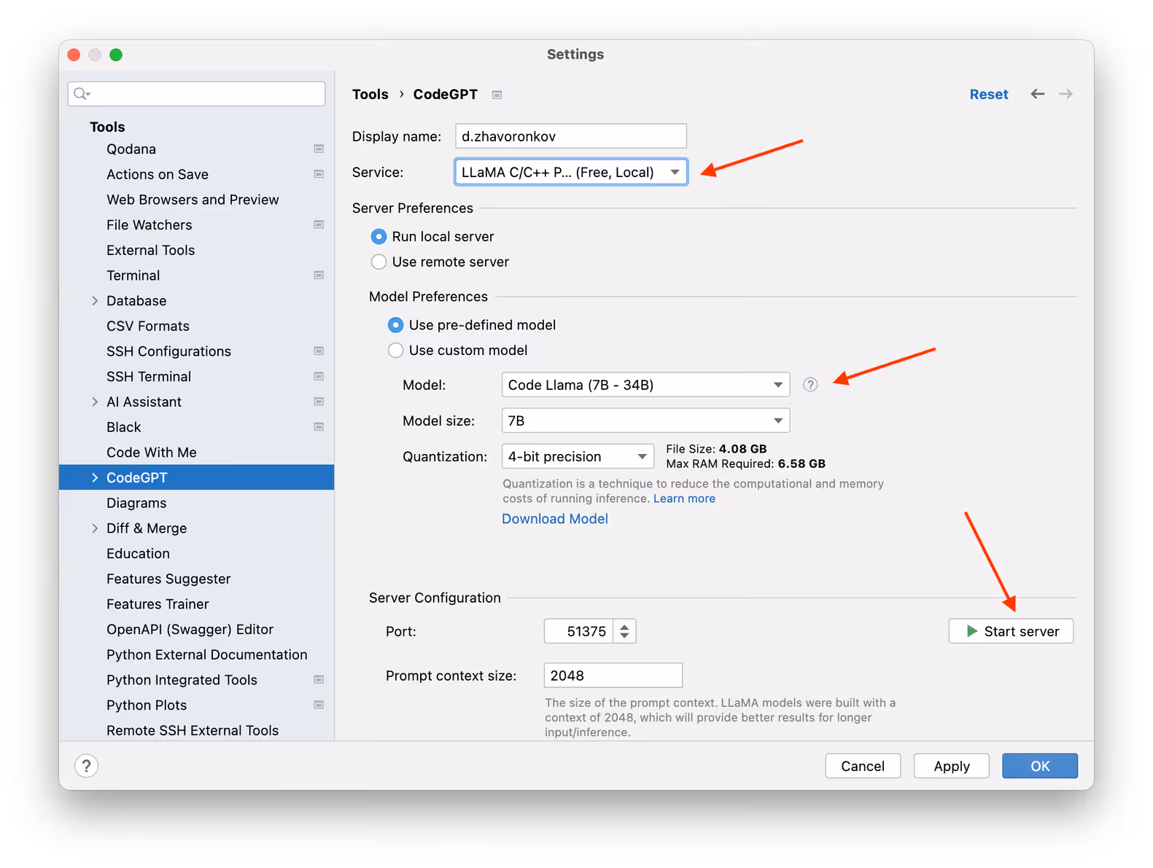Go forward with the right arrow
The width and height of the screenshot is (1153, 868).
[1065, 94]
